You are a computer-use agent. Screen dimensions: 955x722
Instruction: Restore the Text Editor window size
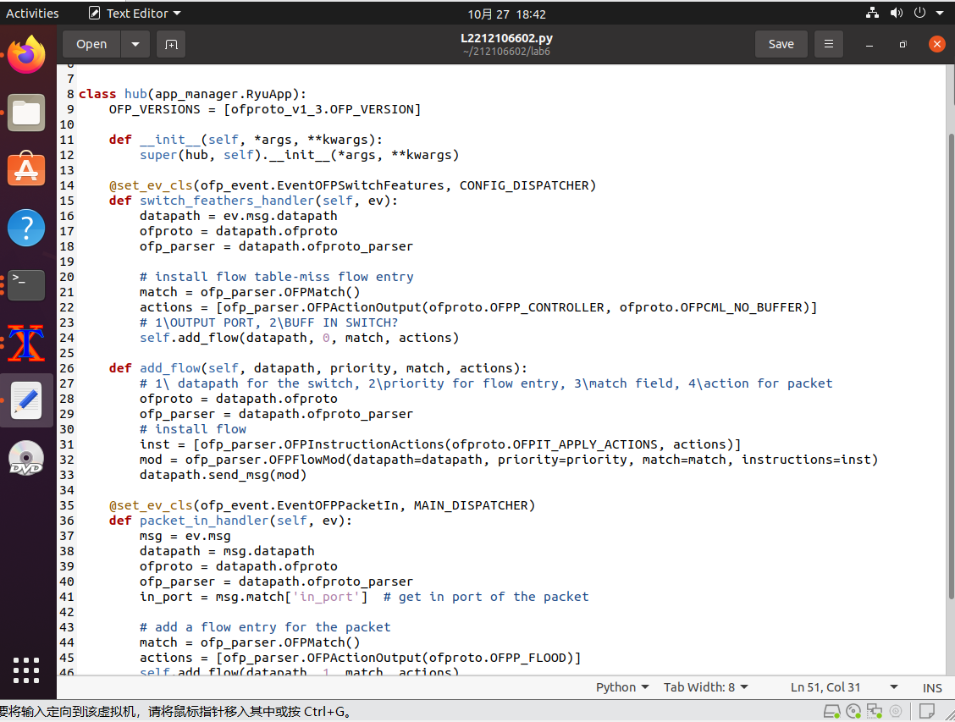[x=903, y=45]
